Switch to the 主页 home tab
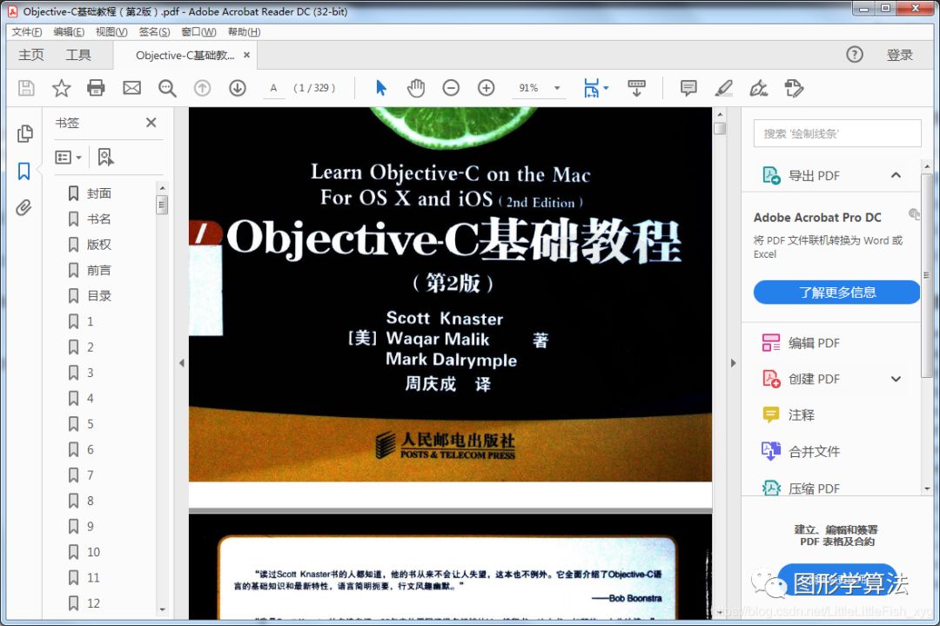The height and width of the screenshot is (626, 940). pos(31,55)
